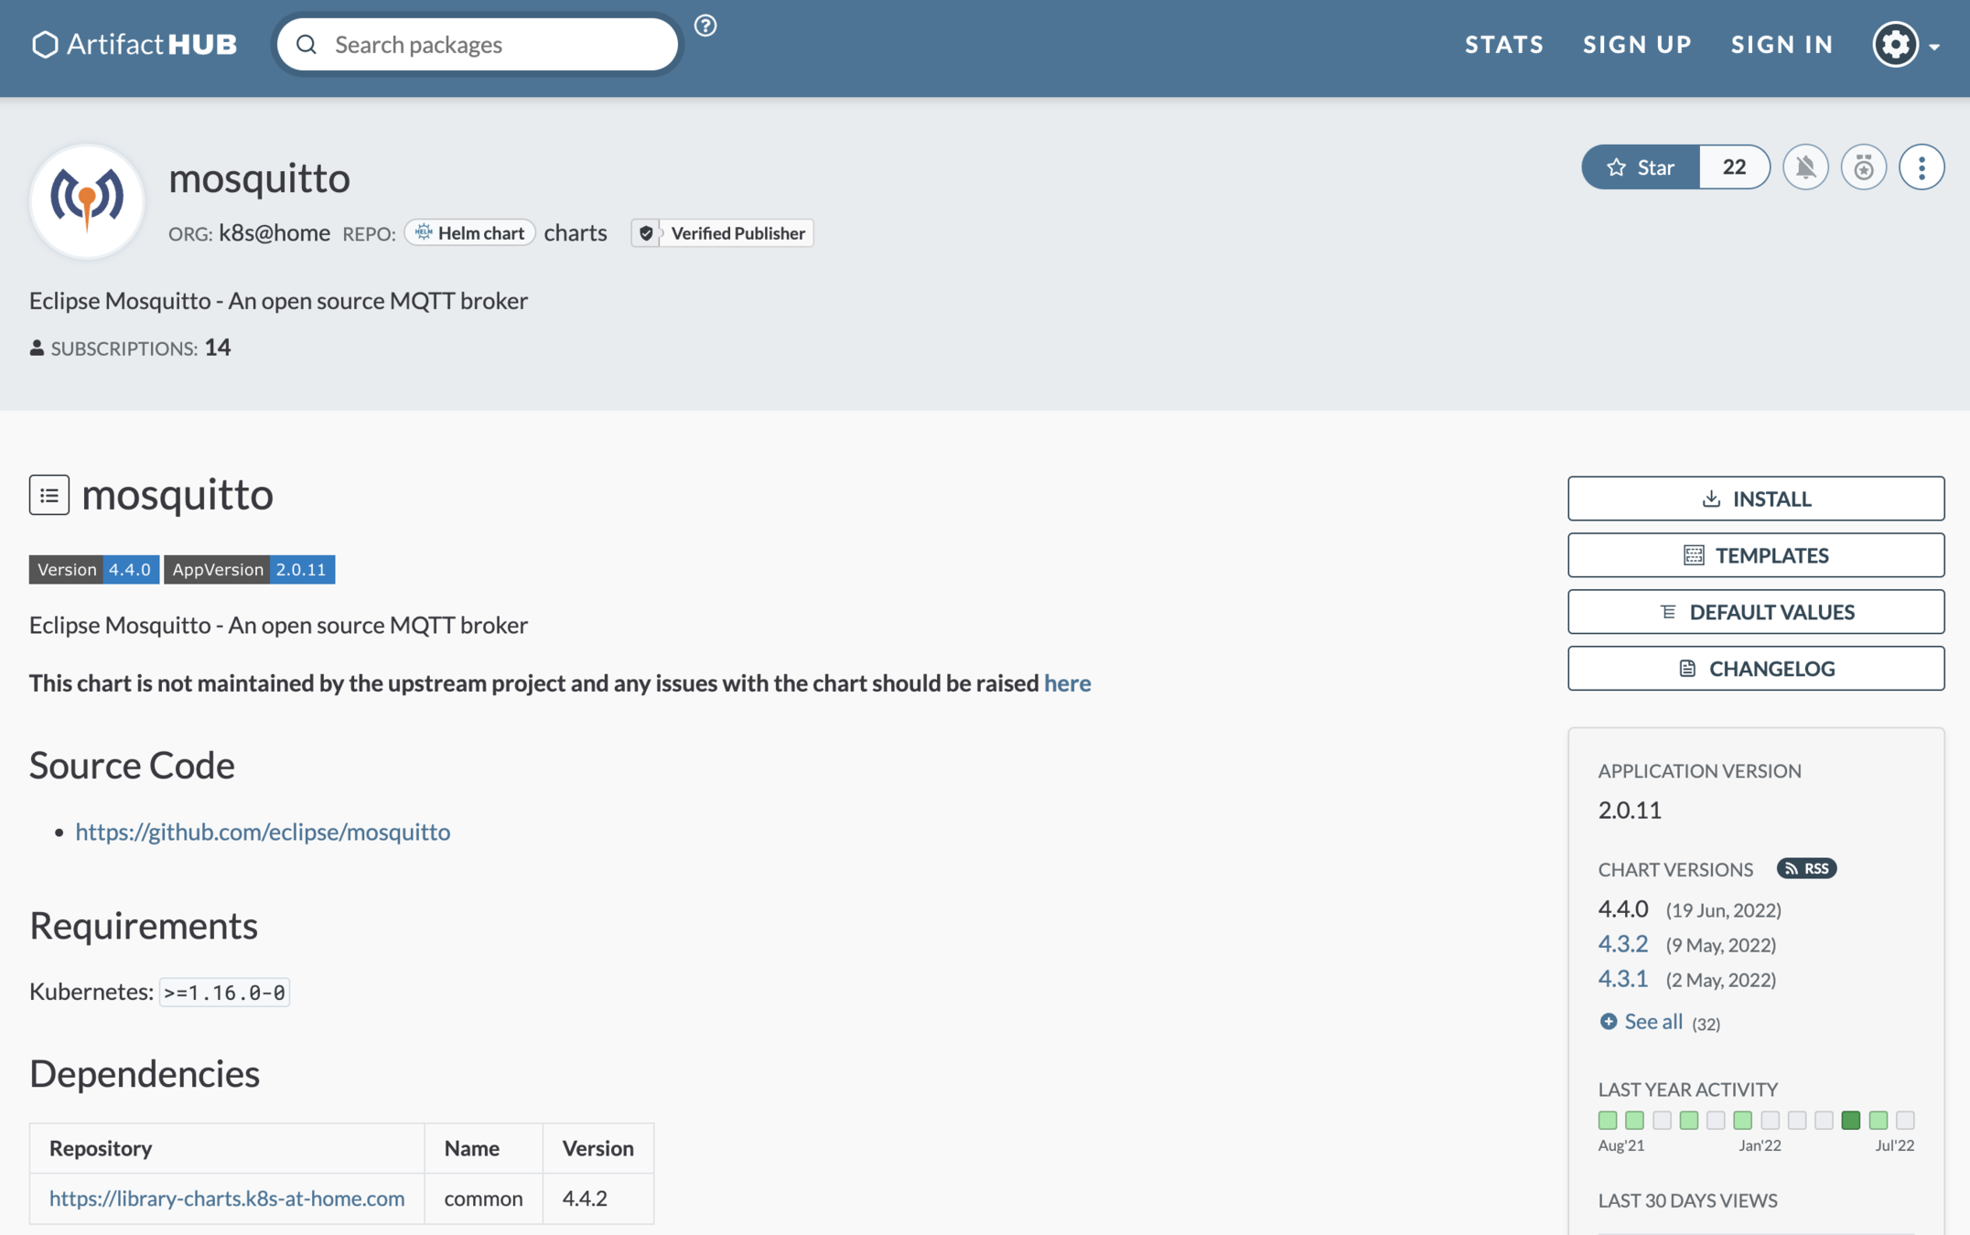Click the dark green activity square

coord(1850,1120)
